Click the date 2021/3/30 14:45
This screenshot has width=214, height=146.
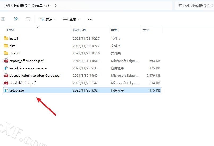tap(85, 76)
